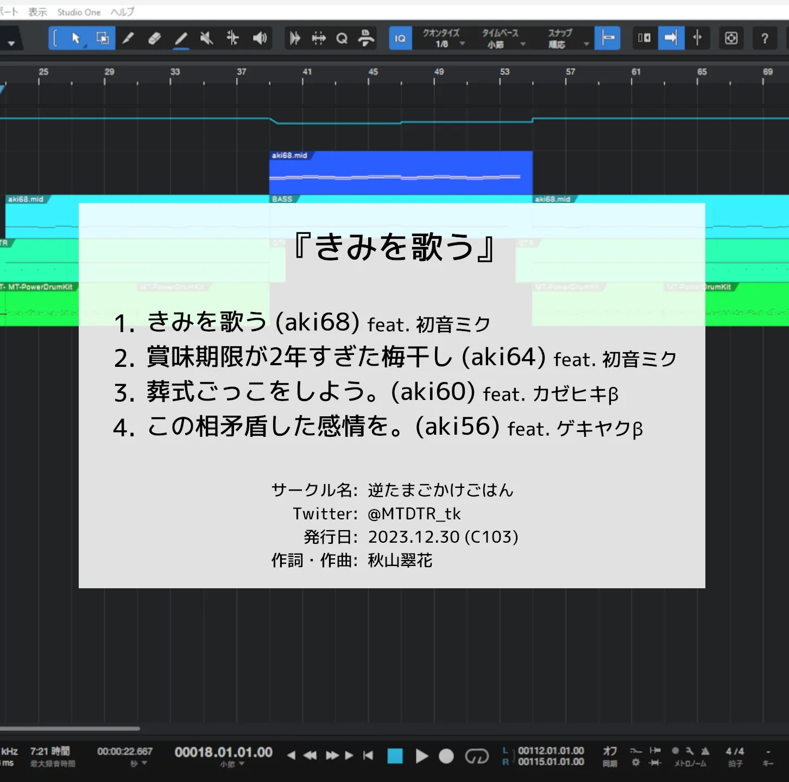The height and width of the screenshot is (782, 789).
Task: Open the Studio One menu
Action: point(79,12)
